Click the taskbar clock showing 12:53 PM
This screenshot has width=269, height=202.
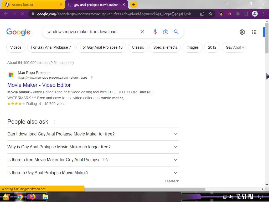(245, 197)
